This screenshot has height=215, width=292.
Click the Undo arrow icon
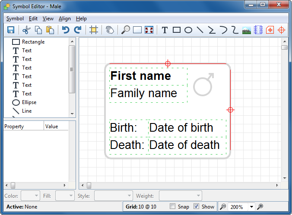pyautogui.click(x=66, y=30)
